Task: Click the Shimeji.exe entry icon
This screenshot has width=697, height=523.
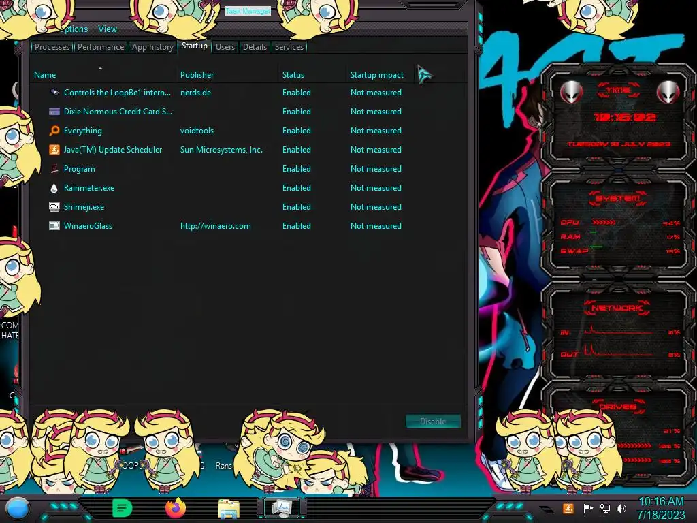Action: point(54,207)
